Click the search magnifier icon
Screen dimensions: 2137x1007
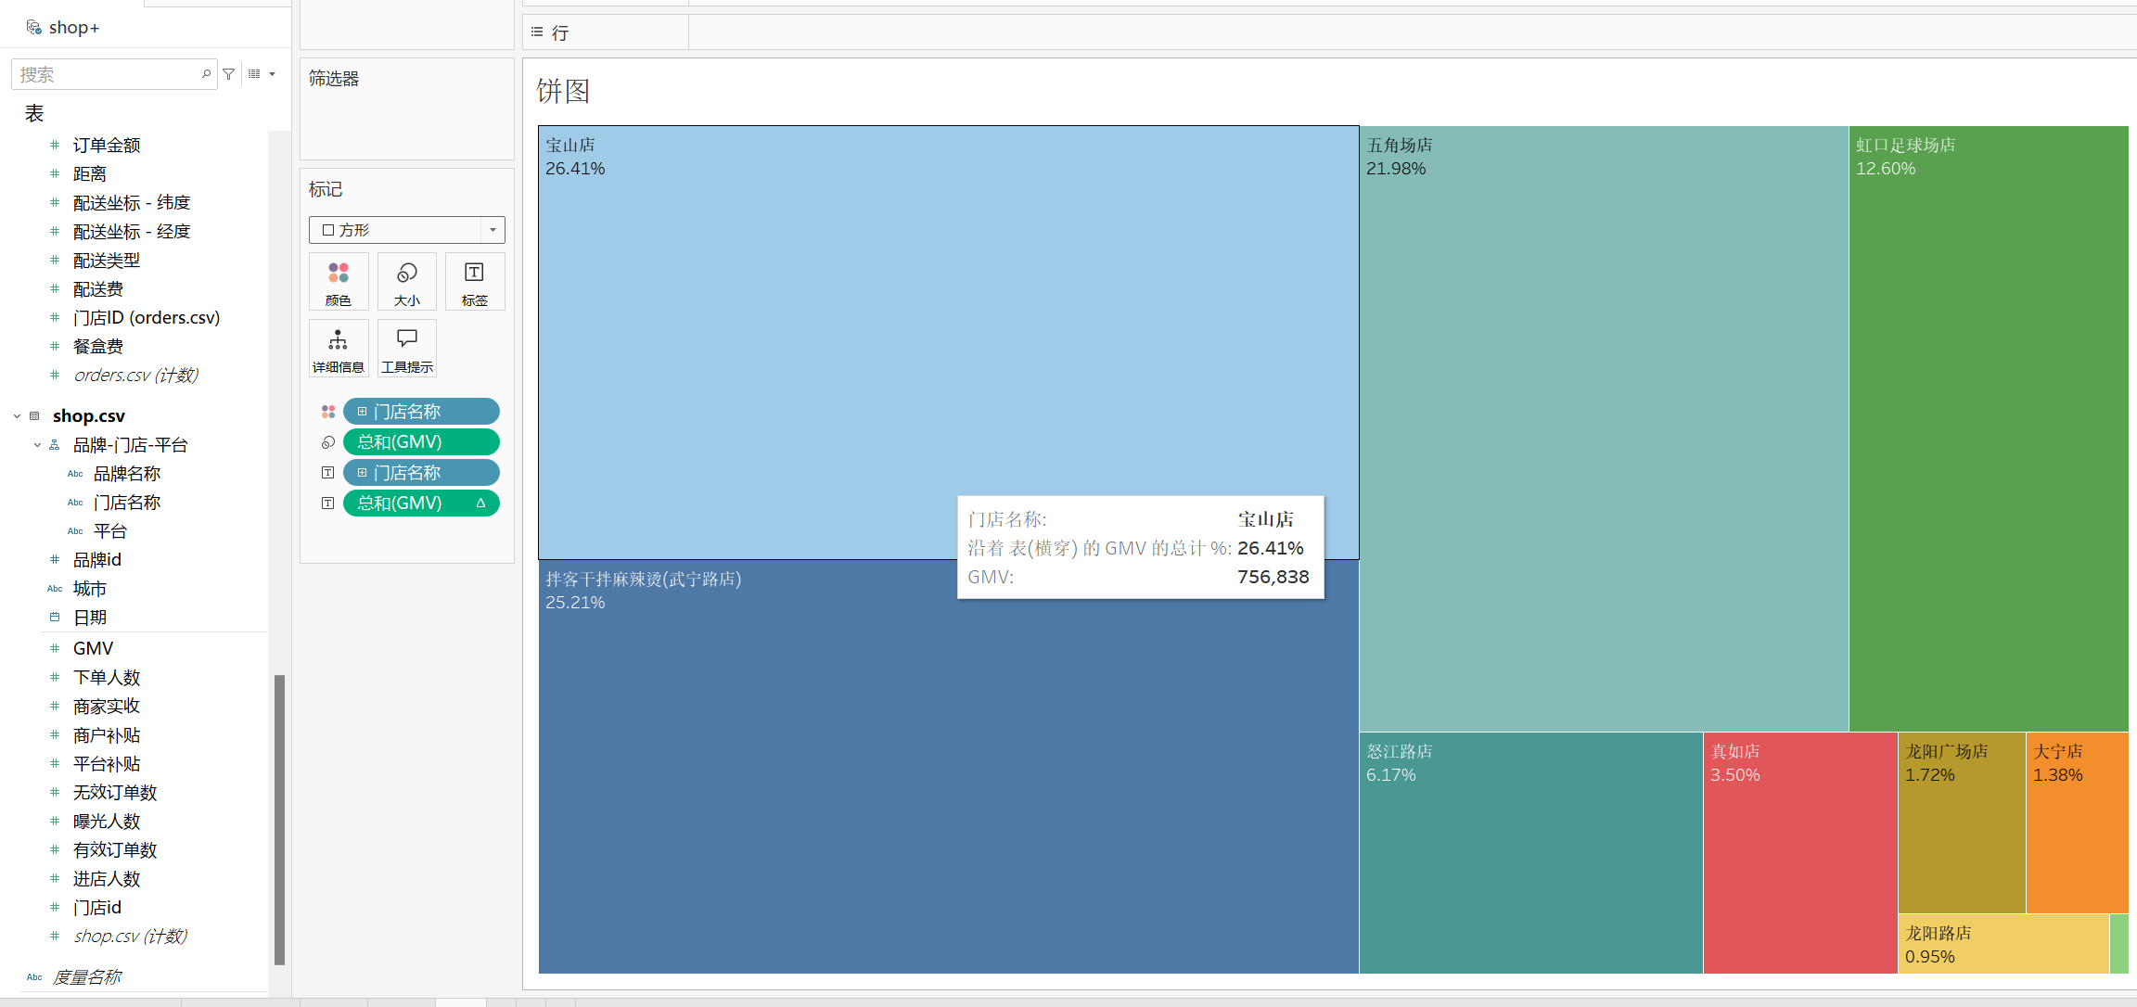point(206,74)
